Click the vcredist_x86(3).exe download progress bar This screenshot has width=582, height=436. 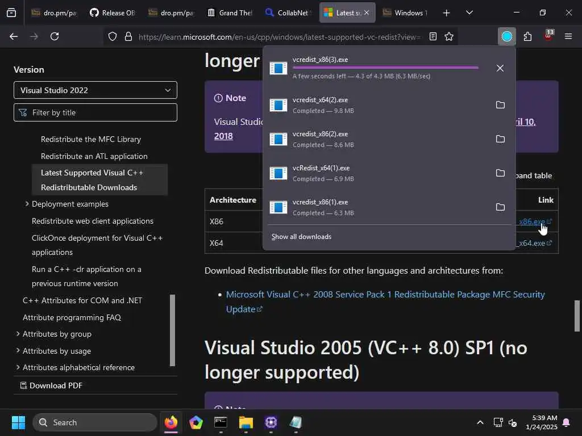coord(385,68)
